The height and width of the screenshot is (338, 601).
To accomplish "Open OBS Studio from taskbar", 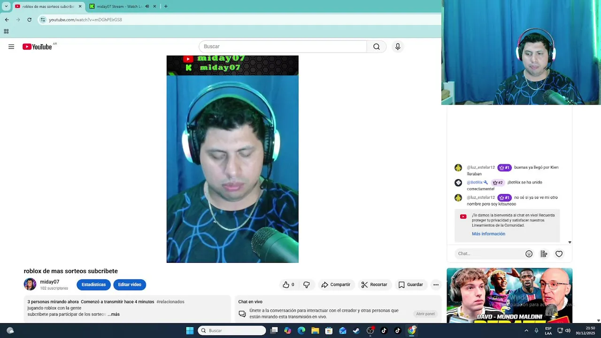I will (370, 330).
